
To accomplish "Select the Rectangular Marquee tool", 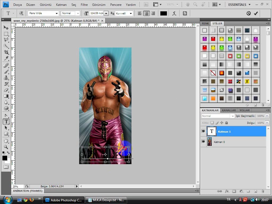I will point(6,34).
